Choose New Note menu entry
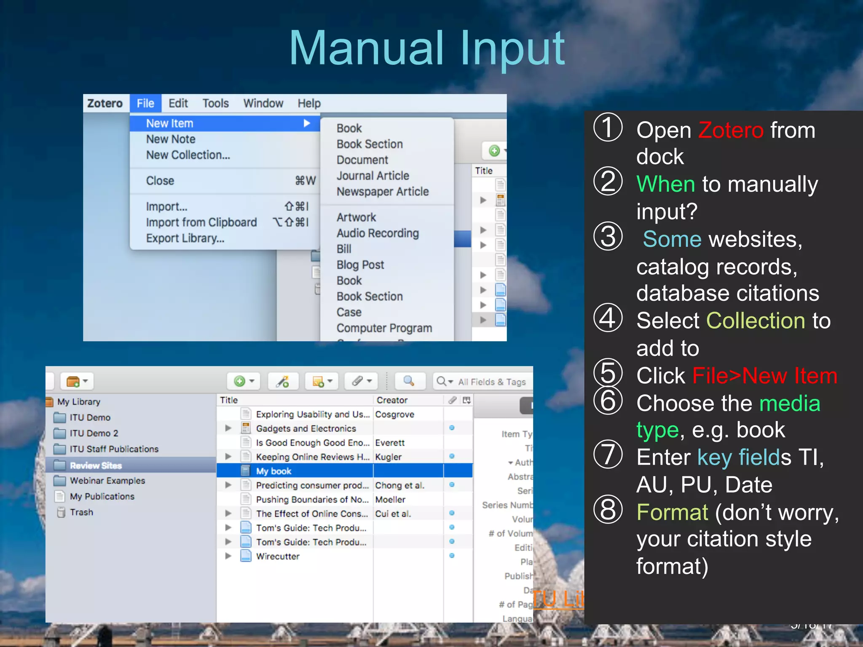 (171, 139)
